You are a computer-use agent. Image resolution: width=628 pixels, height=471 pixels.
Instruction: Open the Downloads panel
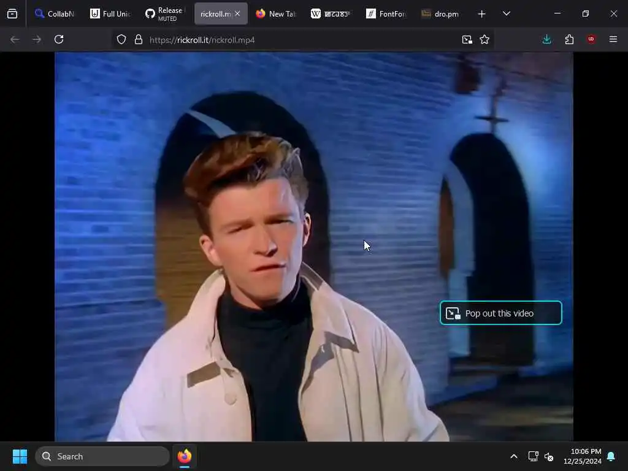coord(546,39)
